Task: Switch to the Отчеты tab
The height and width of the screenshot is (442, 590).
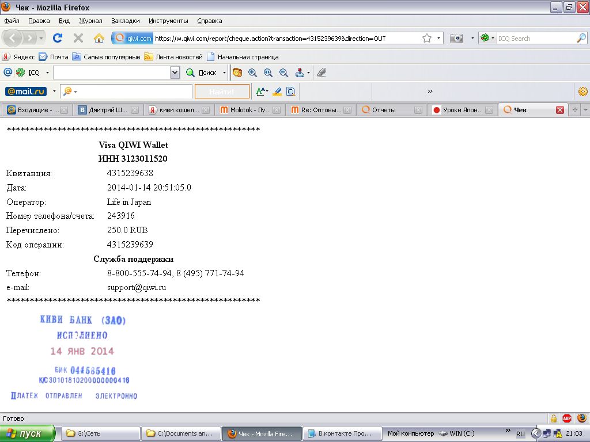Action: pos(391,110)
